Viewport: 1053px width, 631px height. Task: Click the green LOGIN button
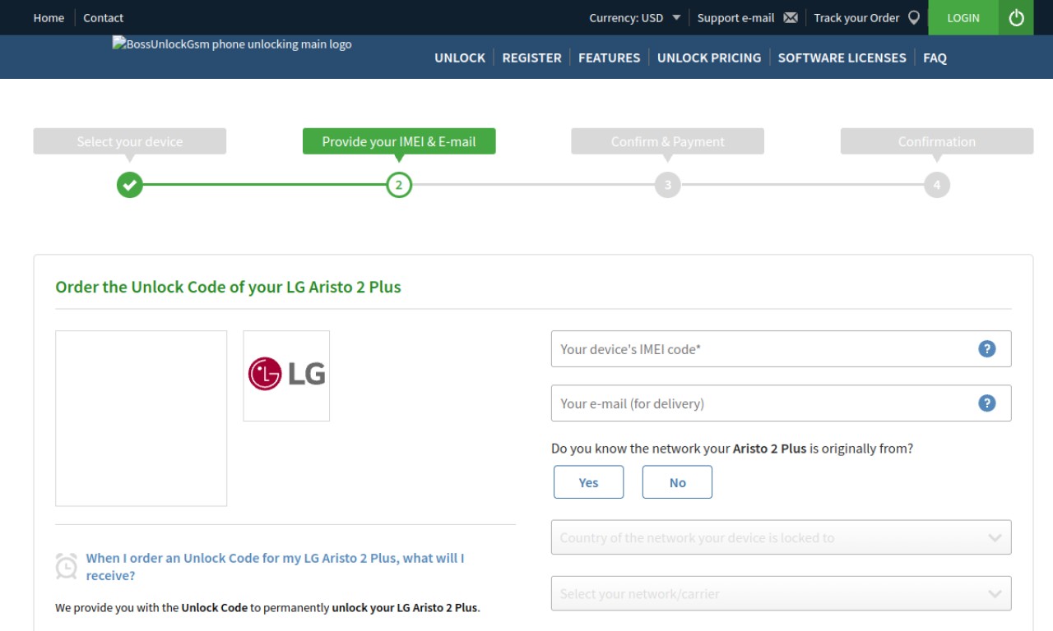tap(963, 17)
